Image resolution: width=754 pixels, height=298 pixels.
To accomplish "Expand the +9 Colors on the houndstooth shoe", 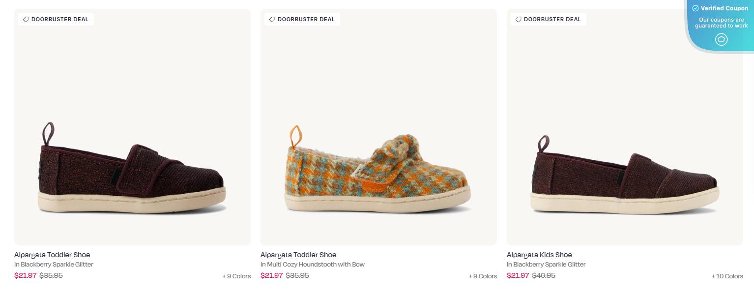I will 482,276.
